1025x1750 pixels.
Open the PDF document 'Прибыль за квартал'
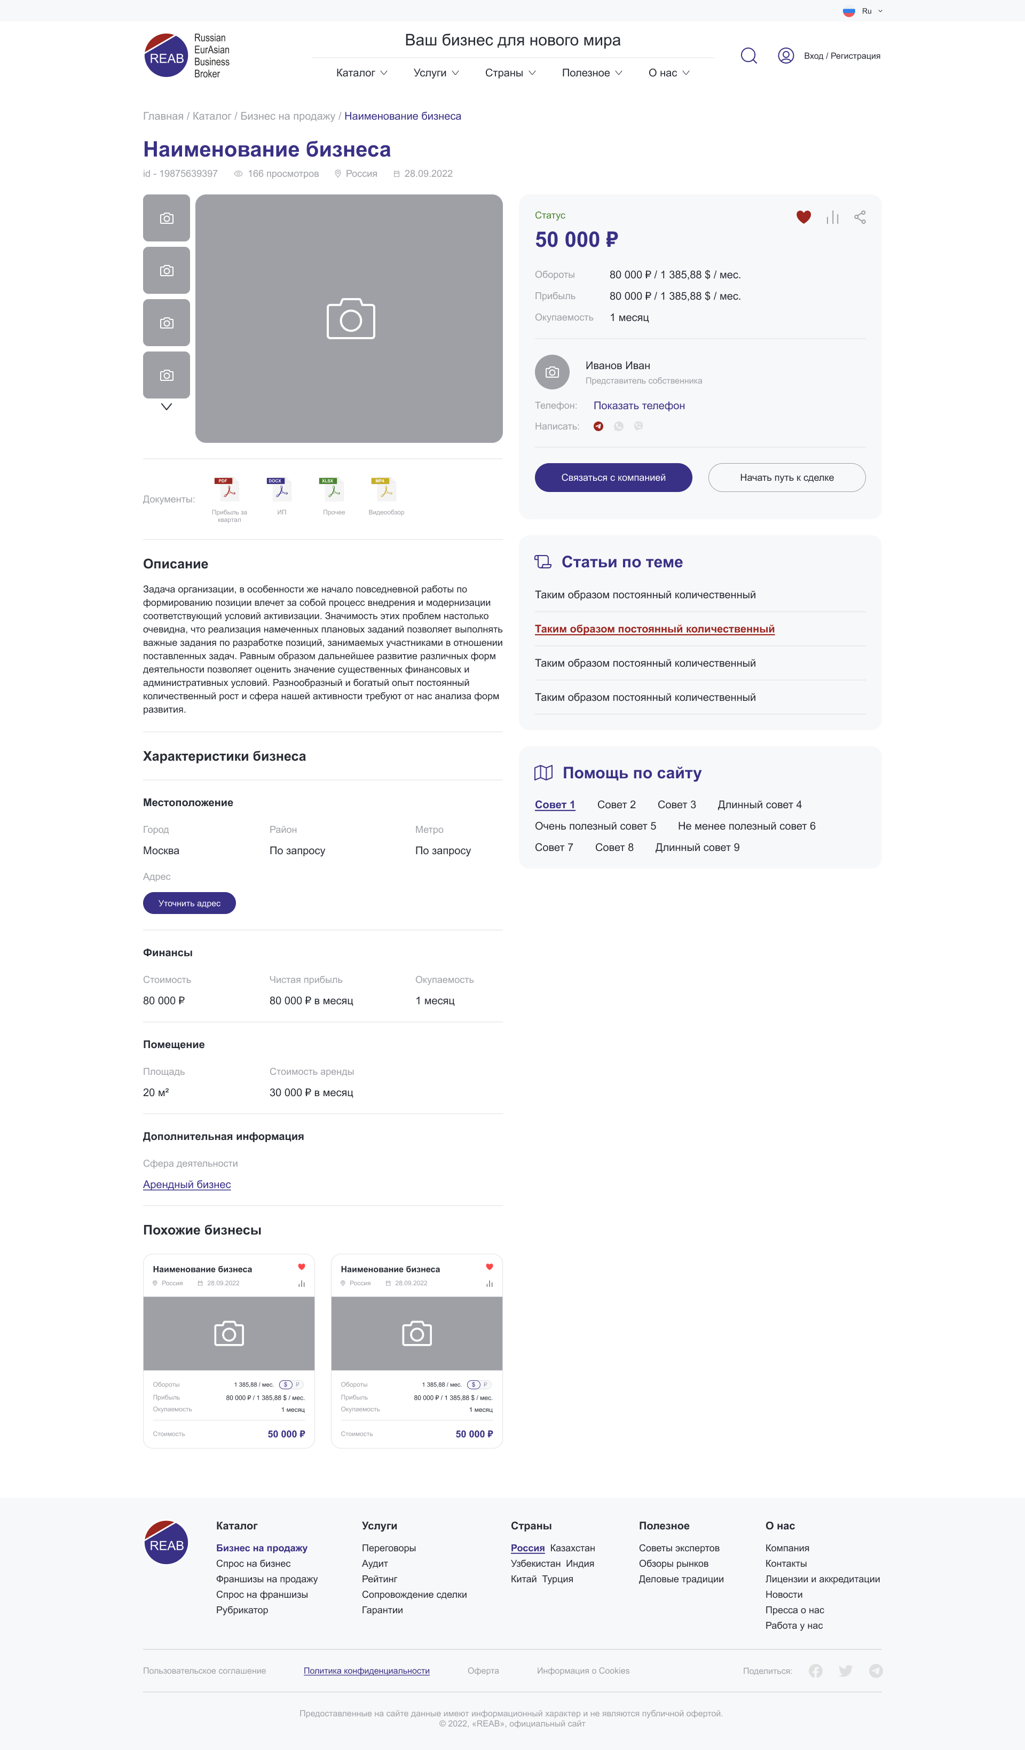pyautogui.click(x=228, y=490)
